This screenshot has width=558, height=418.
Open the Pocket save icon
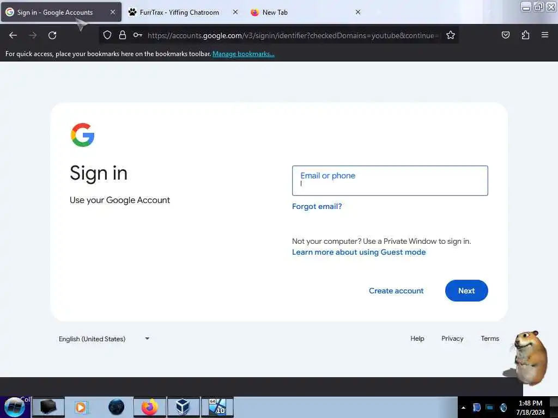pos(505,35)
